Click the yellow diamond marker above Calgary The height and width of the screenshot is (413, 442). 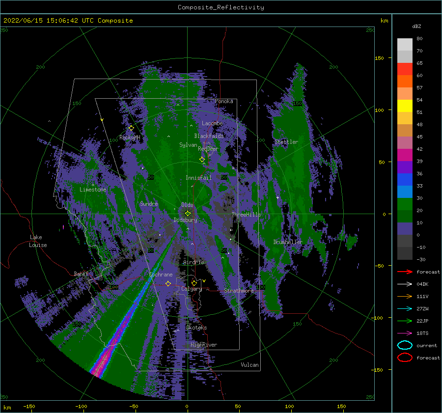pyautogui.click(x=194, y=283)
